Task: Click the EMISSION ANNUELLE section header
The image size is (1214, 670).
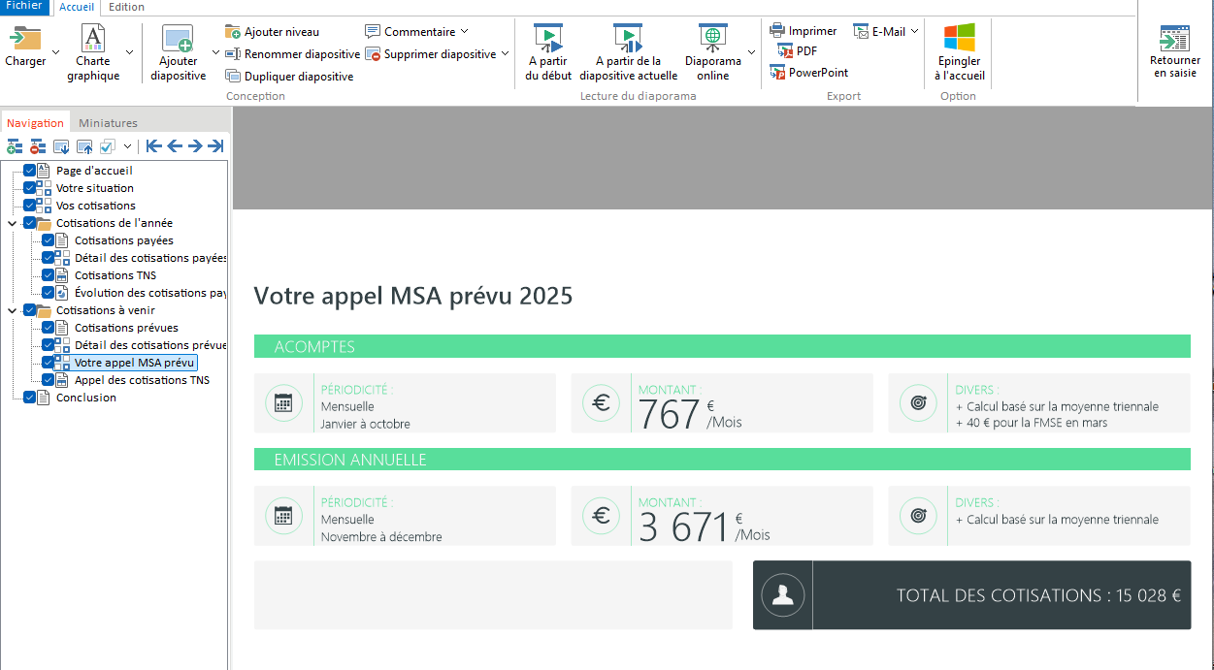Action: (x=722, y=459)
